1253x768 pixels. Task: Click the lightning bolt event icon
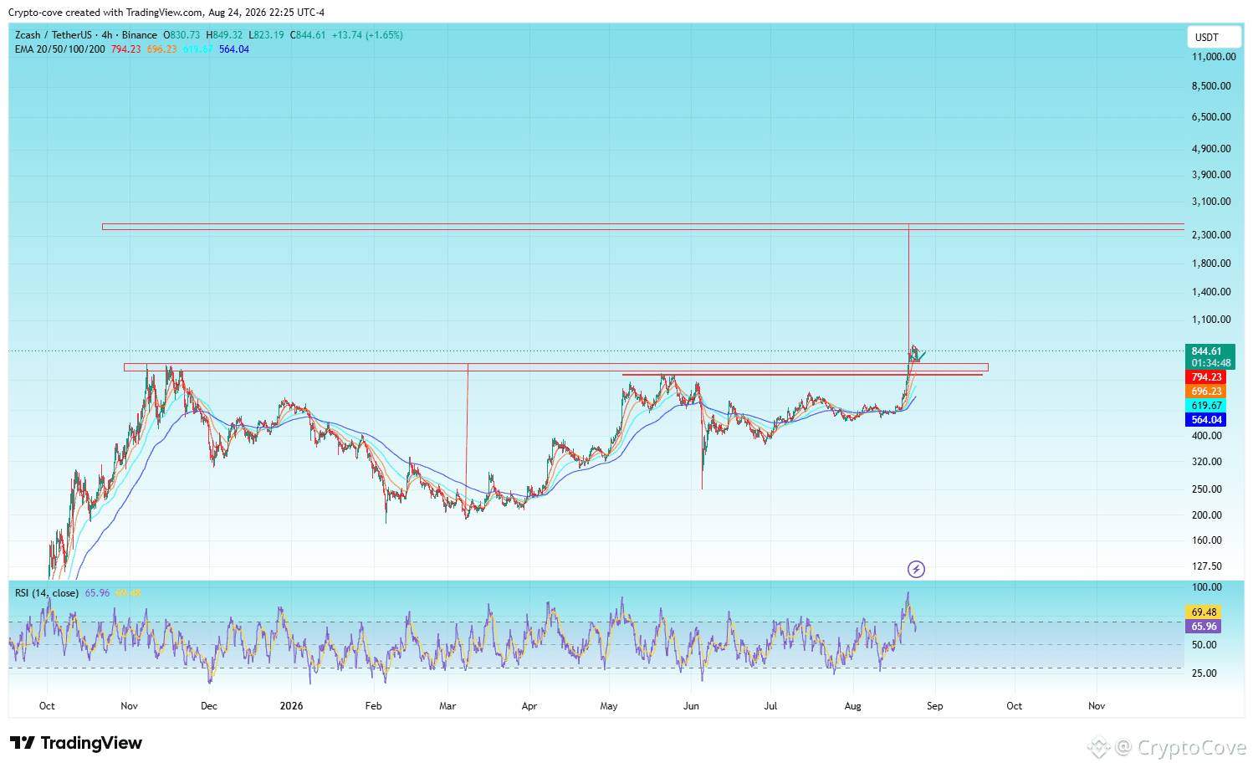pos(916,570)
